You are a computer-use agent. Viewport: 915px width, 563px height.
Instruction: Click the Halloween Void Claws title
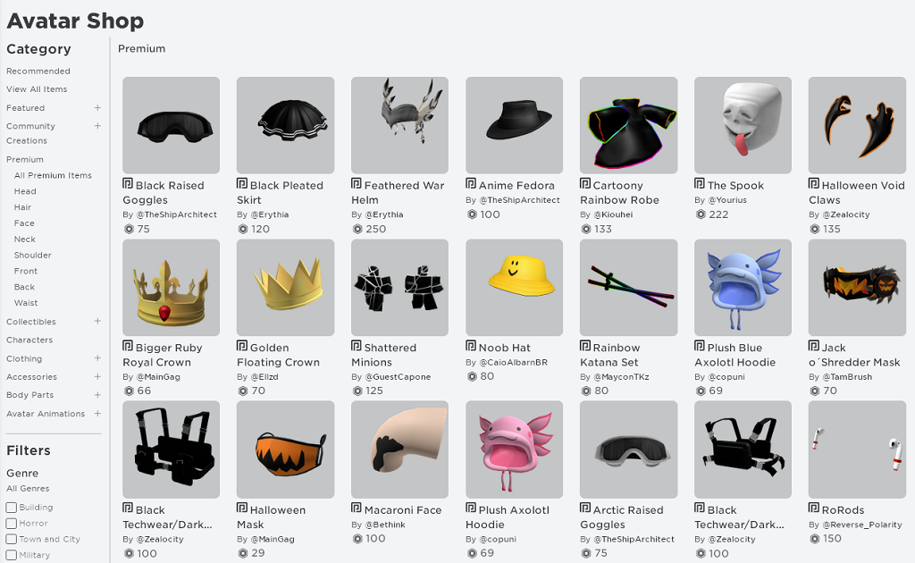[857, 192]
